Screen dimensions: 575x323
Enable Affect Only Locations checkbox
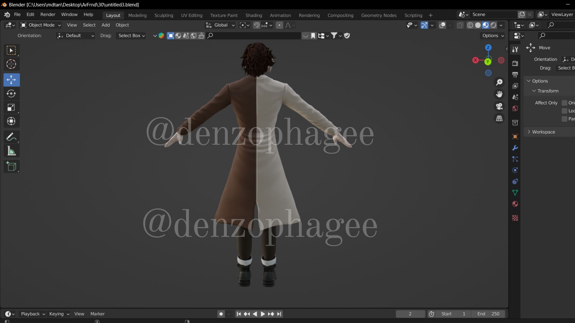click(565, 111)
